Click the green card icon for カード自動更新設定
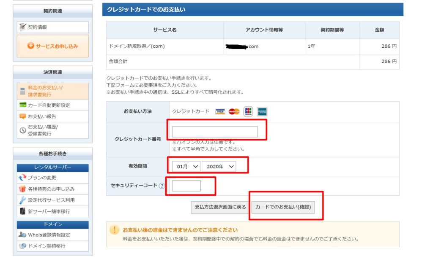The width and height of the screenshot is (433, 259). point(23,105)
